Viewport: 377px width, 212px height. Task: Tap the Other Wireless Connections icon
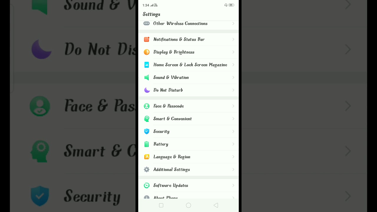(146, 24)
